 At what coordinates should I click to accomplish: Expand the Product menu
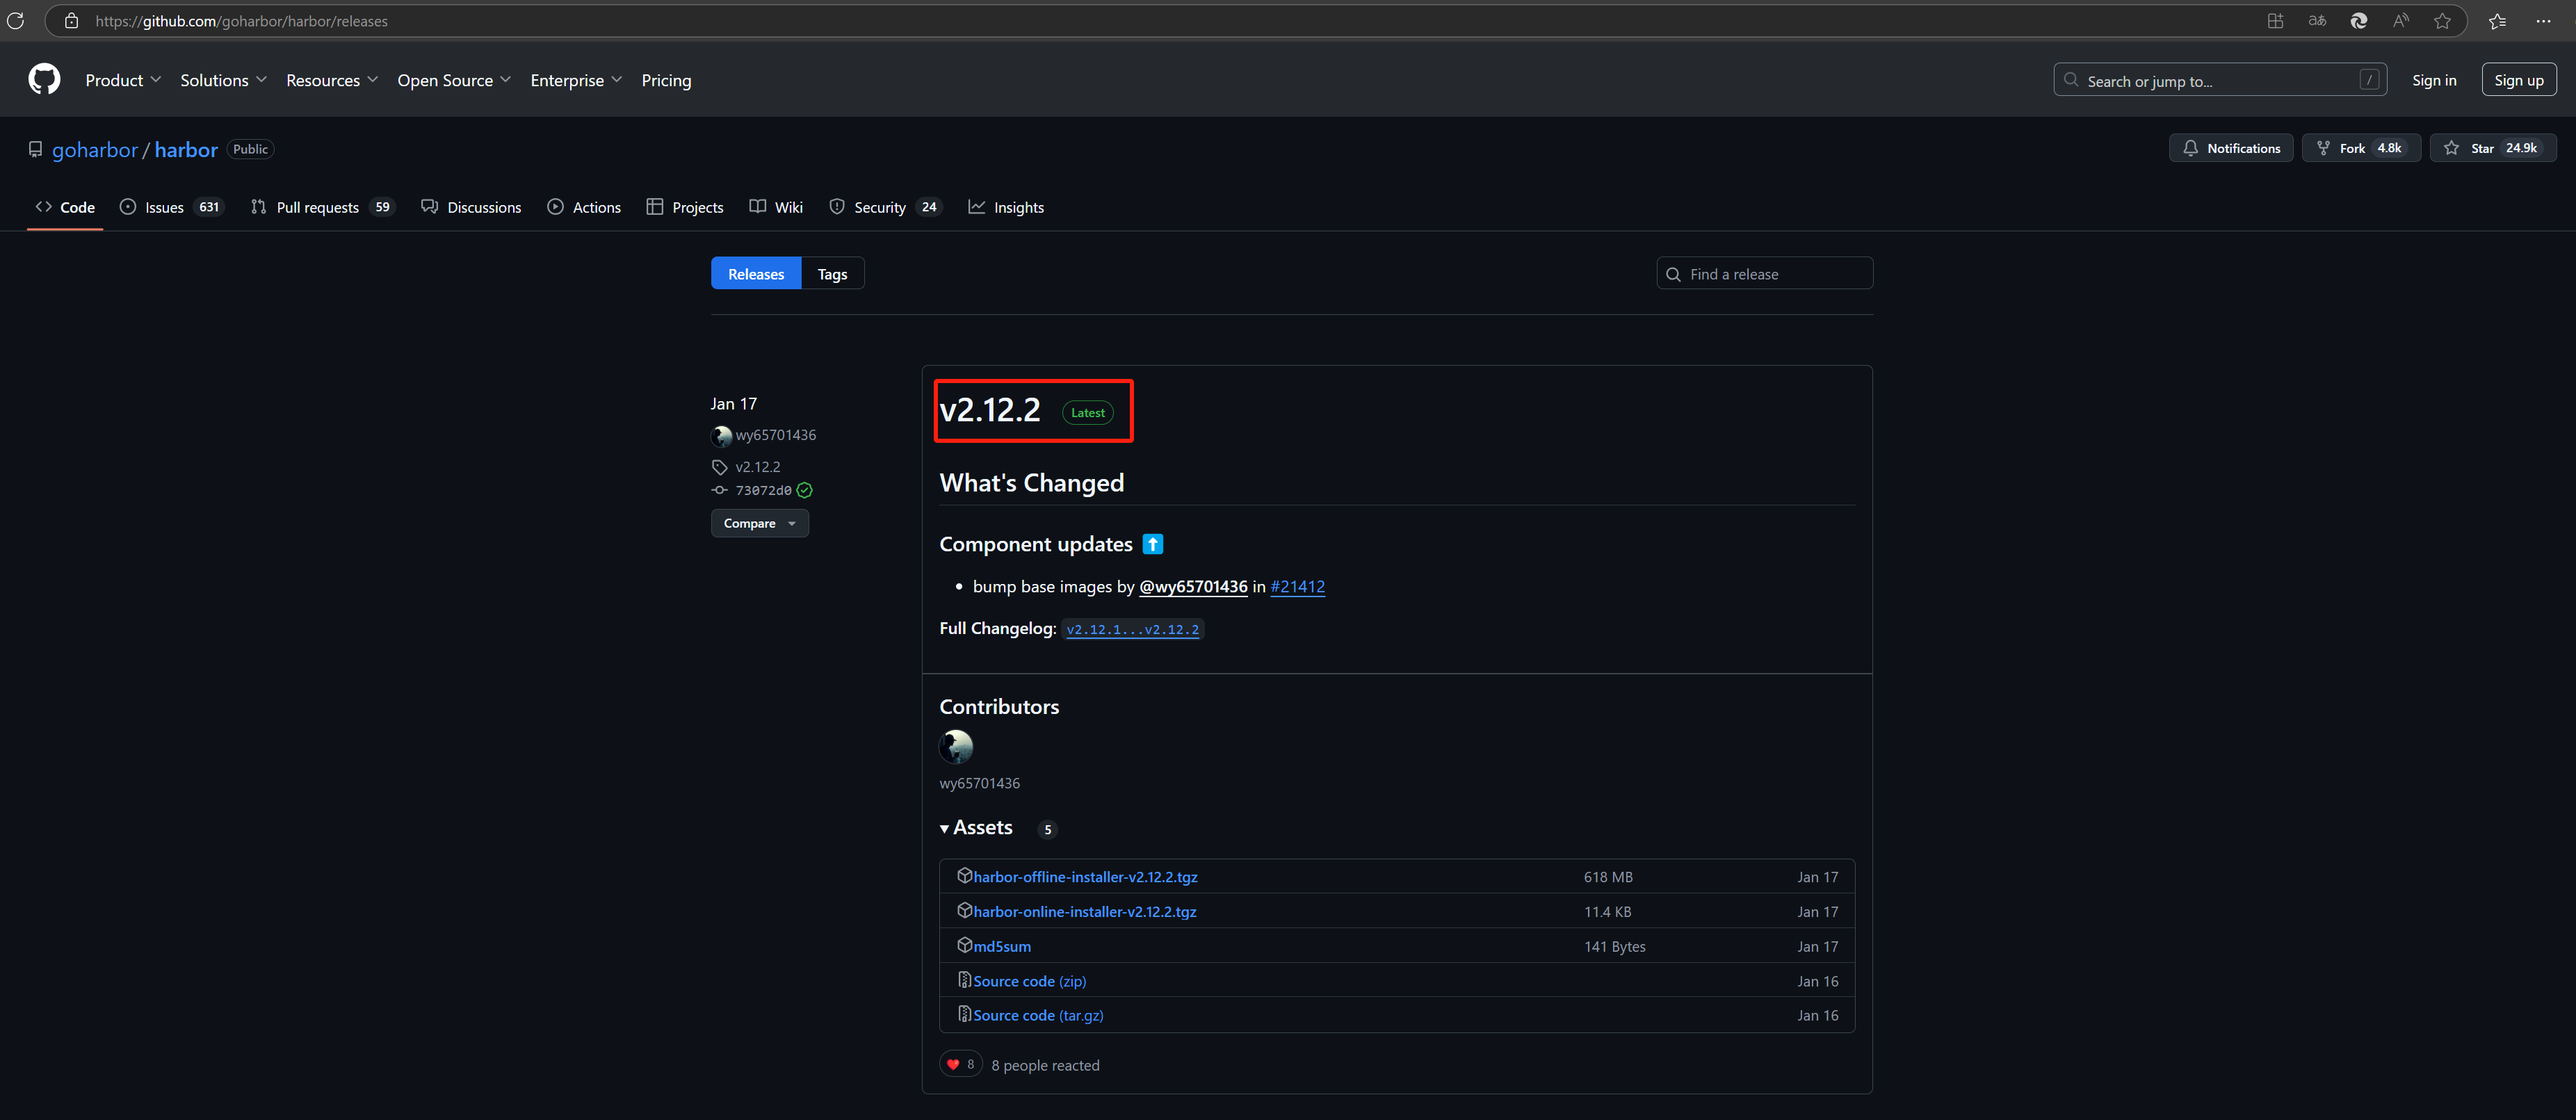[x=122, y=80]
